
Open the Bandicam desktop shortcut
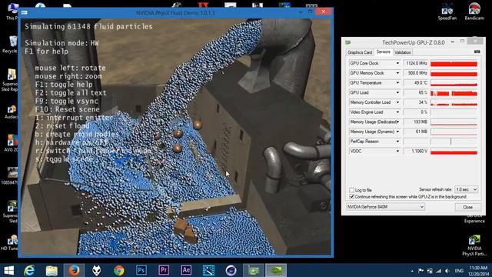click(x=474, y=12)
